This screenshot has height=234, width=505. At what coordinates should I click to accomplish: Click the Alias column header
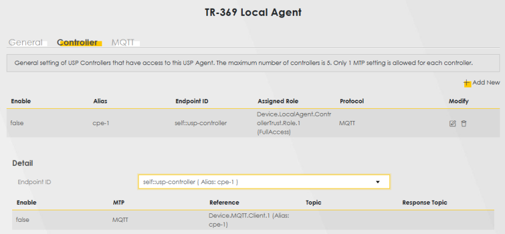pos(100,101)
